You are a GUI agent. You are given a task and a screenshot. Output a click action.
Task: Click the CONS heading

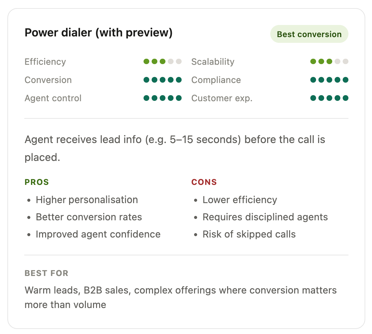(204, 182)
